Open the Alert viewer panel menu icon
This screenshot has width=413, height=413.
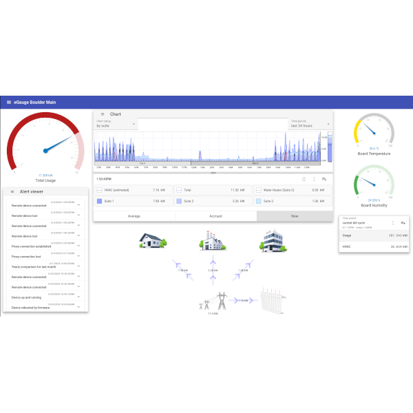coord(12,191)
